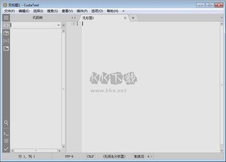The image size is (226, 162).
Task: Click the code tree horizontal scrollbar thumb
Action: (x=36, y=151)
